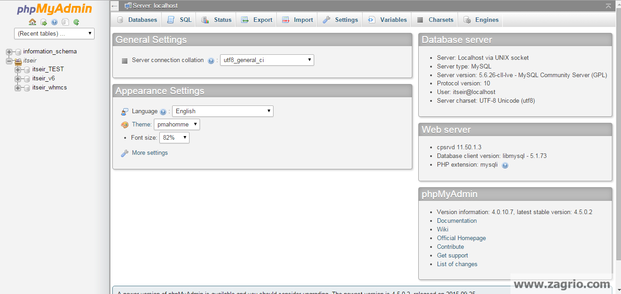Click the collation list icon in General Settings

(125, 61)
